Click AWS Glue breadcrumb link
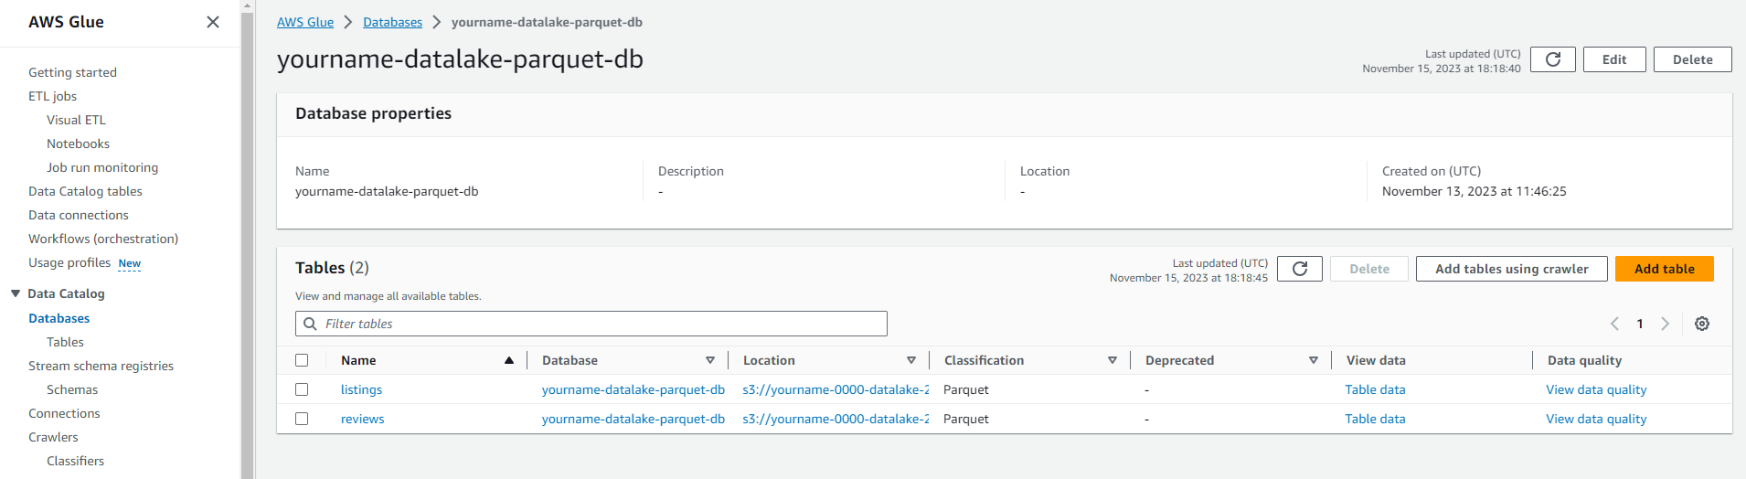The height and width of the screenshot is (479, 1746). (x=305, y=22)
